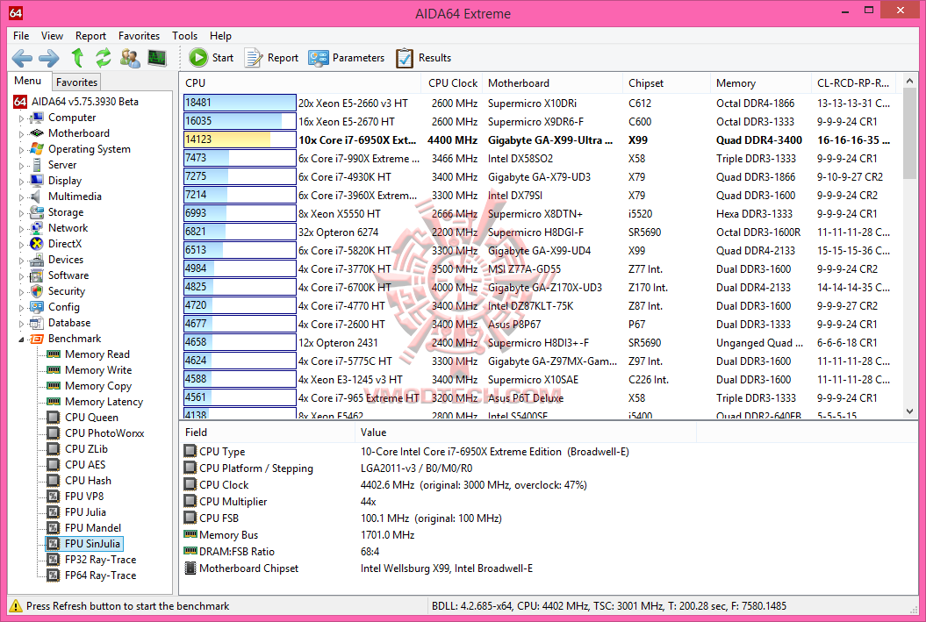
Task: Expand the Computer tree node
Action: coord(22,118)
